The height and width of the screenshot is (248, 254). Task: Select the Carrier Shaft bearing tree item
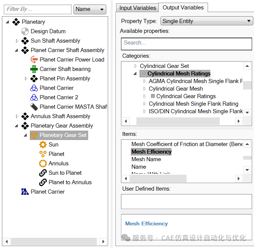click(x=65, y=69)
